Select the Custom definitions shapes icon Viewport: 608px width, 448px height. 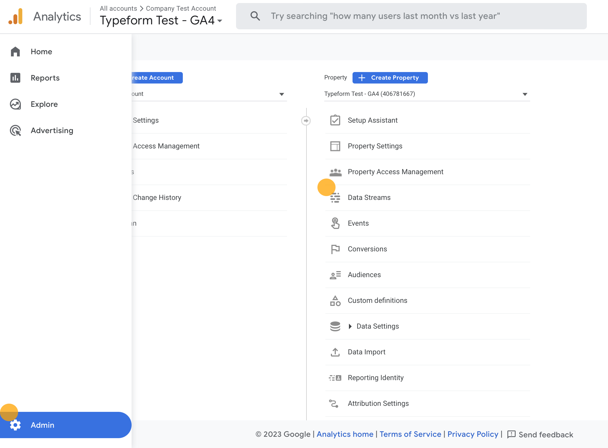pyautogui.click(x=335, y=300)
